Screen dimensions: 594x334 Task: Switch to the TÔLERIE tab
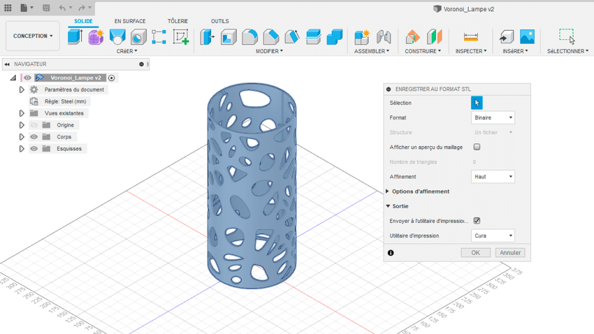[x=178, y=21]
